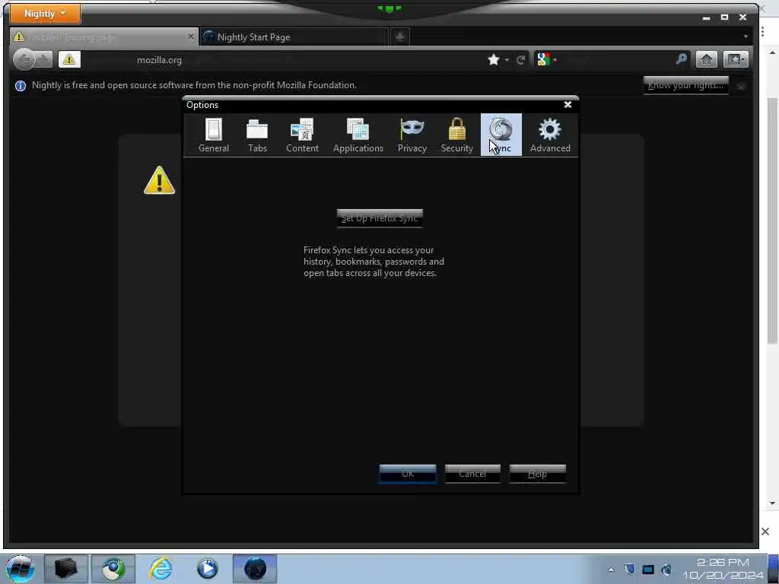Click the search box text field

[616, 60]
